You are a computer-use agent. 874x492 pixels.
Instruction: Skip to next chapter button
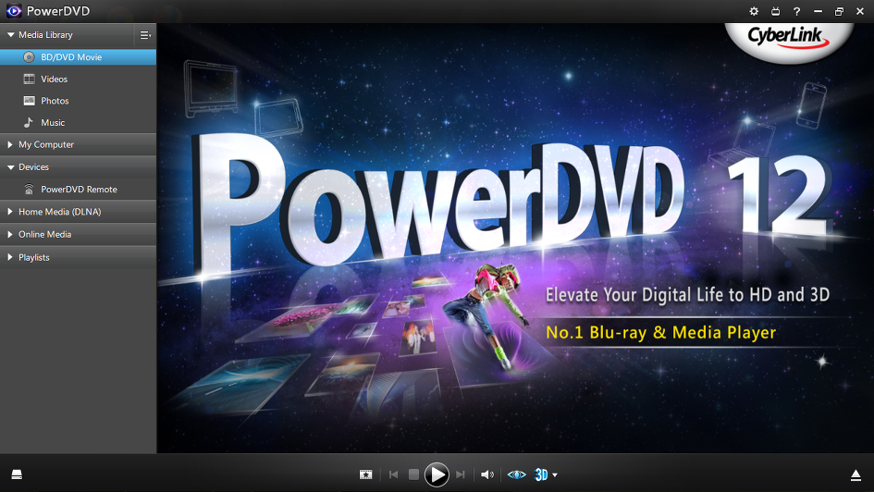[x=460, y=474]
